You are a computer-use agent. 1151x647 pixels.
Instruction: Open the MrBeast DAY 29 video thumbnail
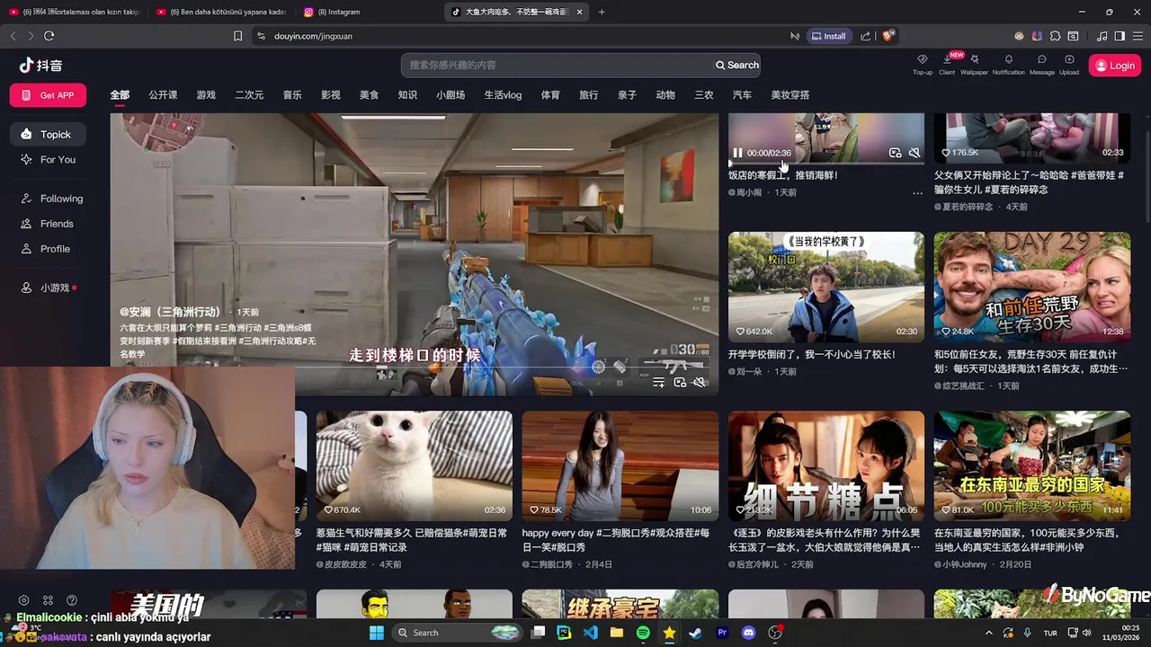click(x=1032, y=287)
